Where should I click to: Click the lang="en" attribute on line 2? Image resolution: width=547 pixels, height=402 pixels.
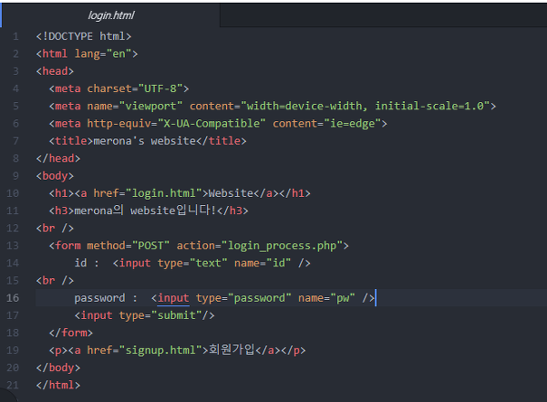103,54
